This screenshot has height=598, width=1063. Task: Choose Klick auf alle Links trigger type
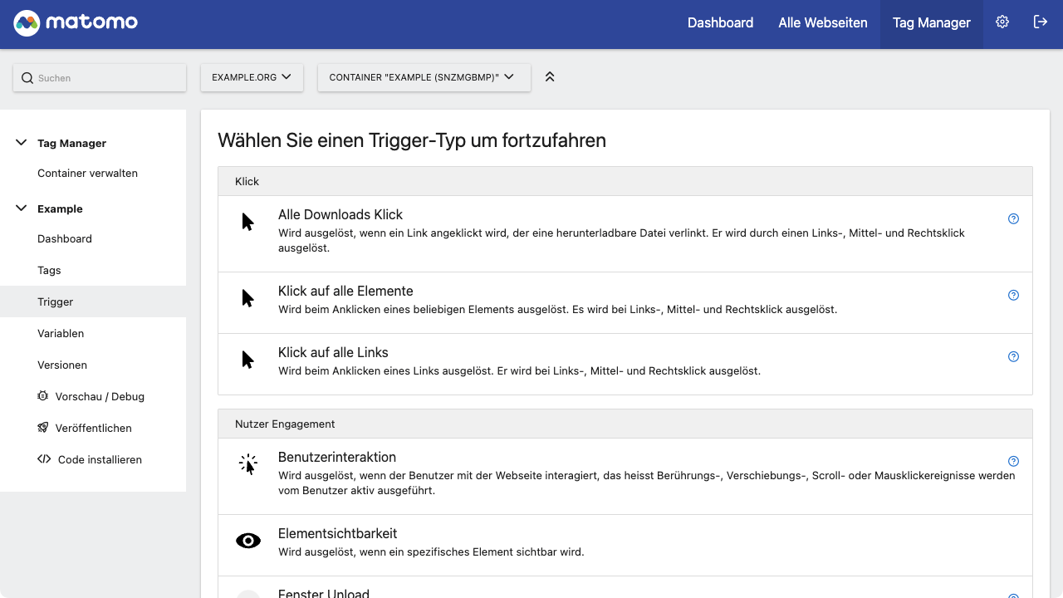tap(625, 365)
